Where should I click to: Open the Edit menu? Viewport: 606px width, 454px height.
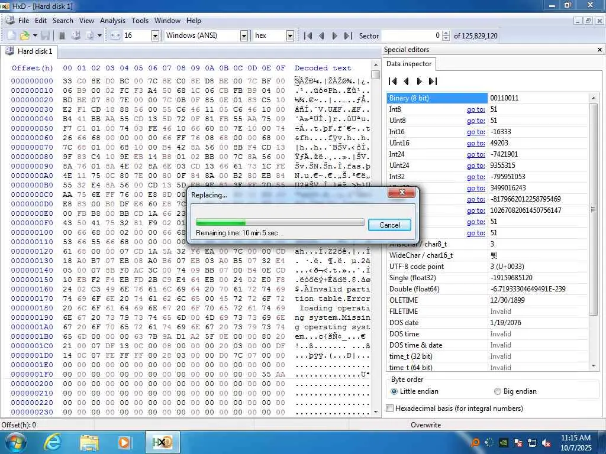pyautogui.click(x=41, y=21)
